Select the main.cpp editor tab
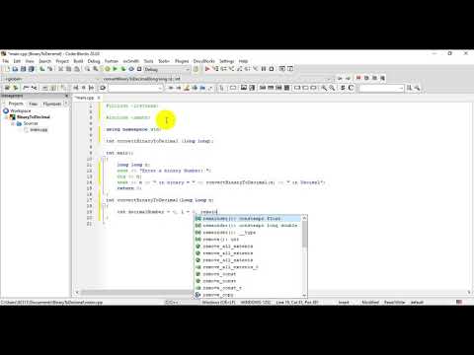 85,98
